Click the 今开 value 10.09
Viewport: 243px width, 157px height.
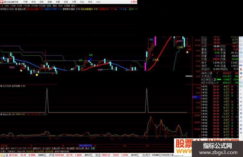[x=216, y=46]
